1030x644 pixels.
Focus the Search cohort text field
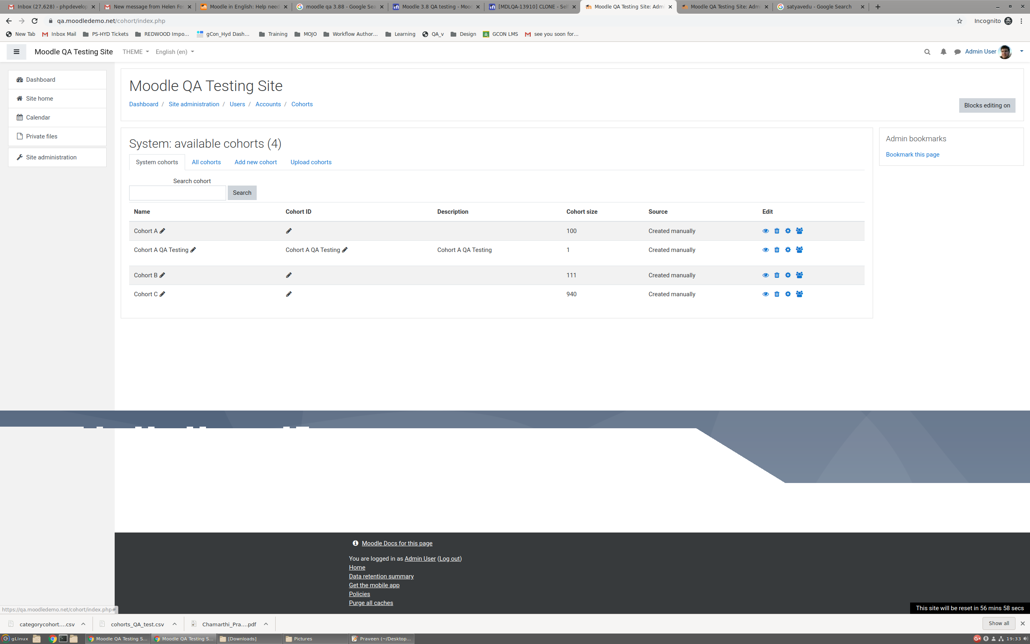pyautogui.click(x=177, y=193)
